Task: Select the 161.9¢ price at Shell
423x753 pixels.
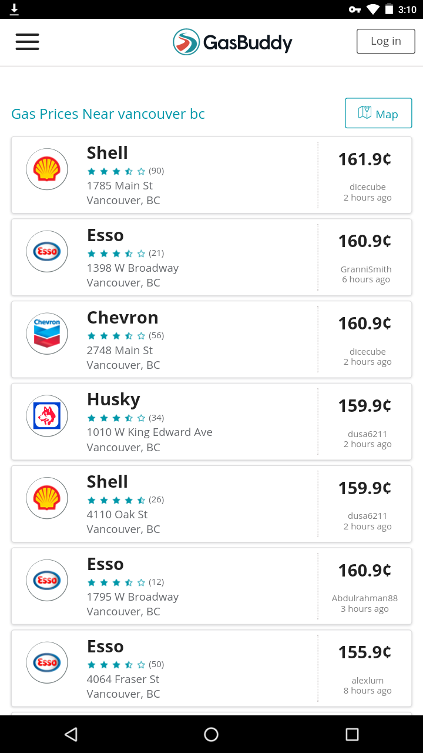Action: click(364, 159)
